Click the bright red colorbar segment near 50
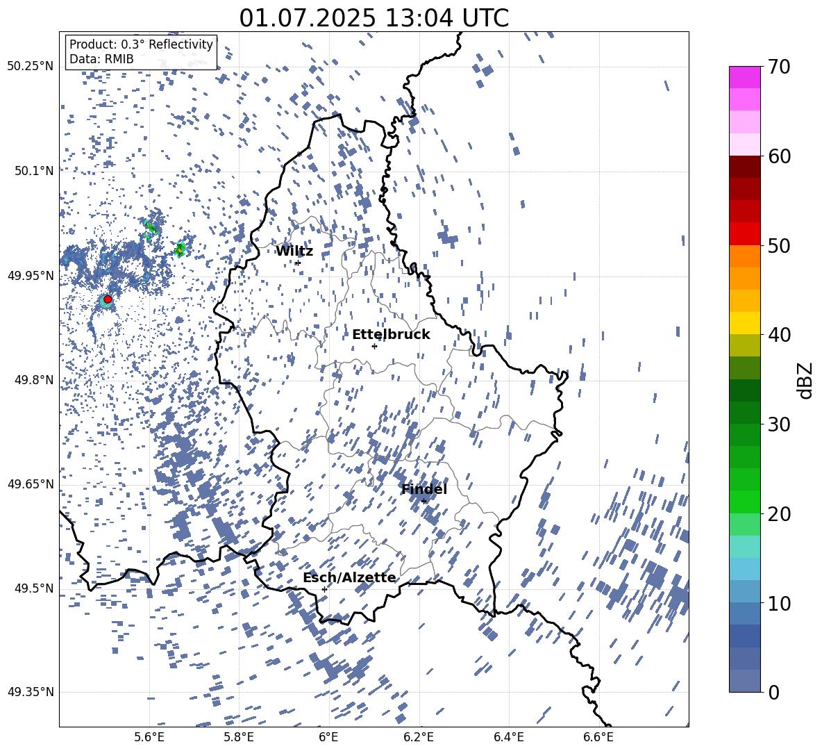The image size is (822, 751). click(x=744, y=234)
